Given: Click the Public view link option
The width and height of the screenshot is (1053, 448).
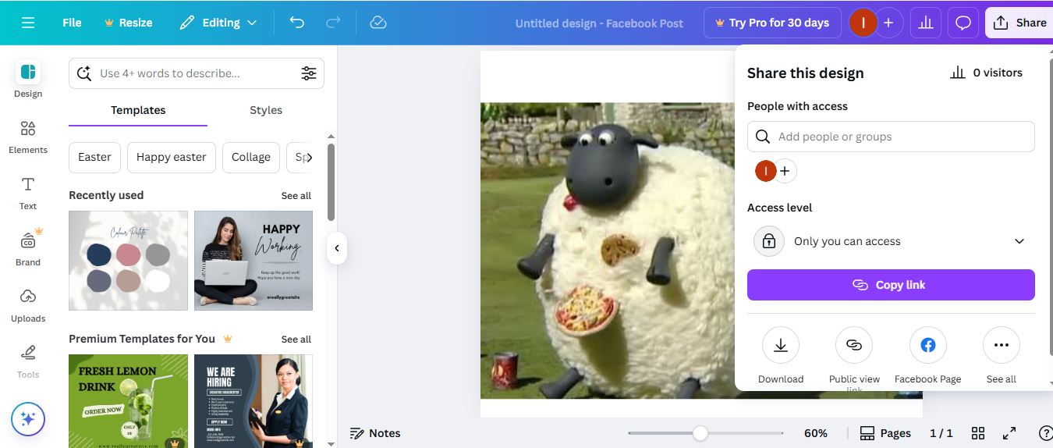Looking at the screenshot, I should (x=854, y=359).
